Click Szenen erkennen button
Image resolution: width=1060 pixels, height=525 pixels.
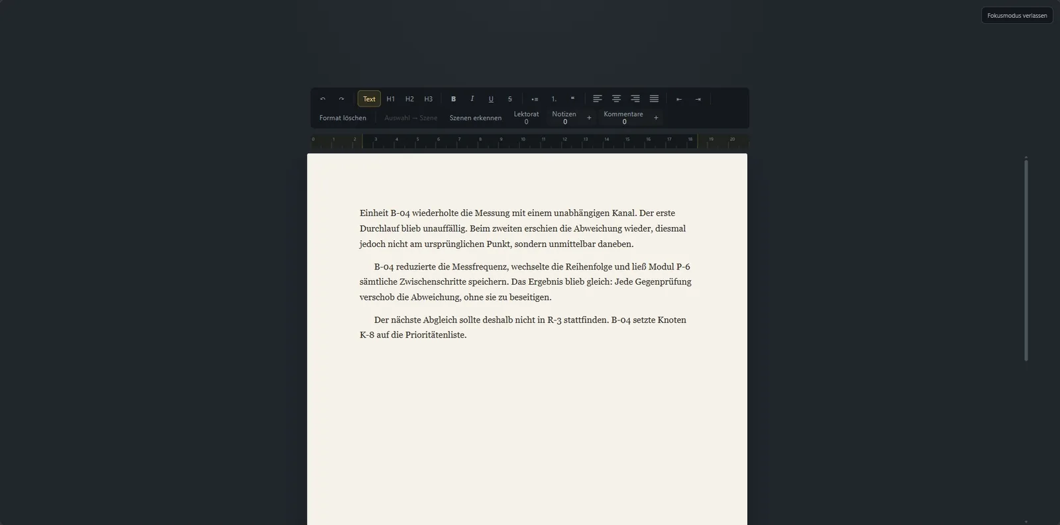[x=476, y=118]
